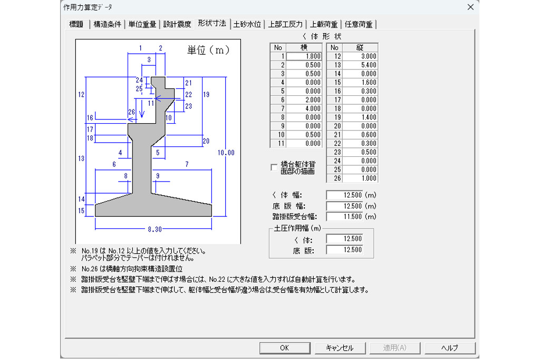The width and height of the screenshot is (540, 359).
Task: Select the 底版幅 input field
Action: [x=345, y=207]
